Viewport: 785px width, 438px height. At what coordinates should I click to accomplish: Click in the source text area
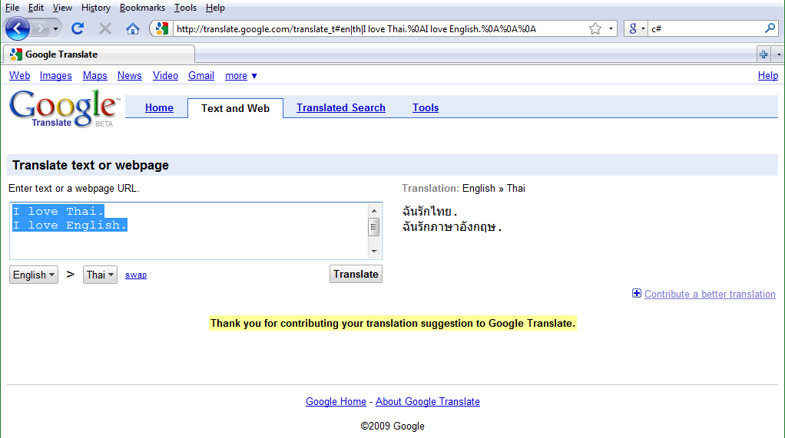coord(189,230)
